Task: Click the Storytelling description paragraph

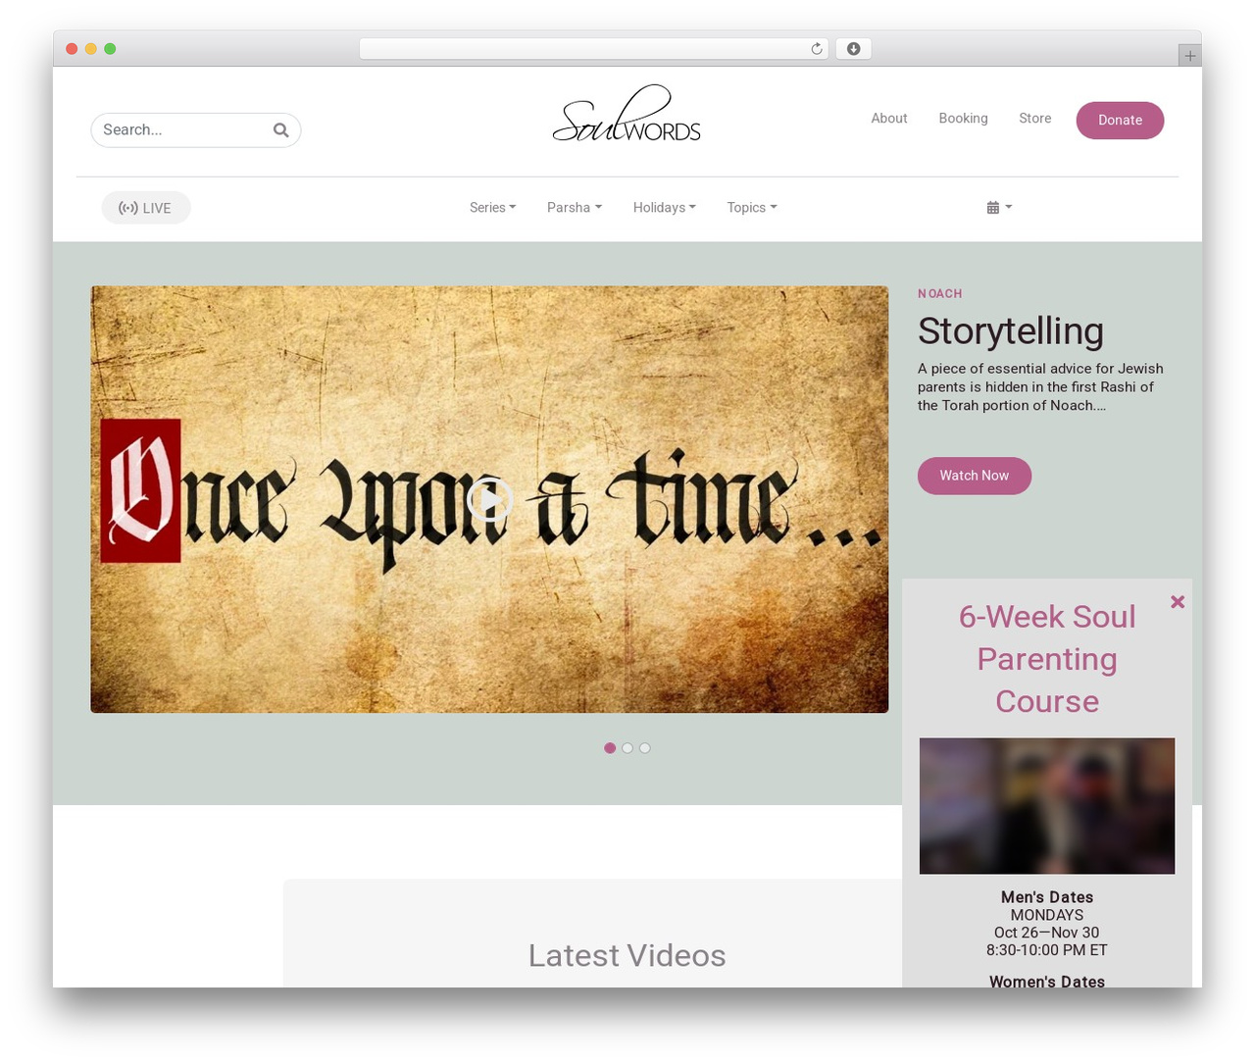Action: tap(1040, 387)
